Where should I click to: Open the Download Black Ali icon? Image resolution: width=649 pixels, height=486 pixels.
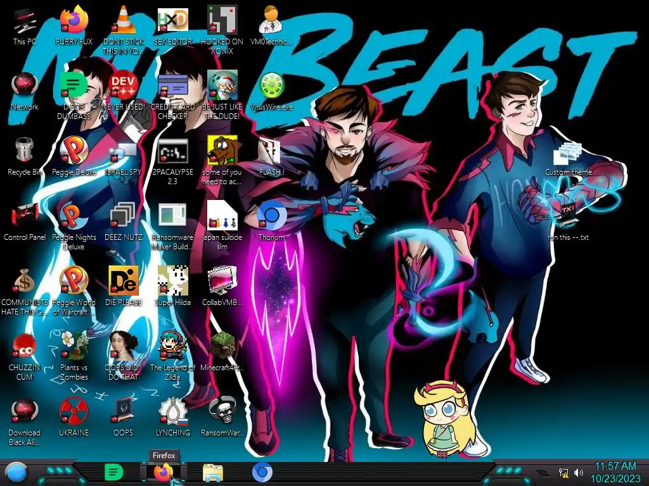pyautogui.click(x=25, y=411)
